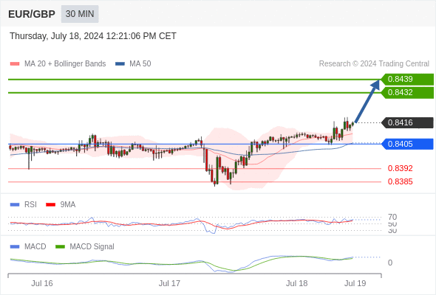
Task: Click the Jul 17 date axis label
Action: (x=169, y=283)
